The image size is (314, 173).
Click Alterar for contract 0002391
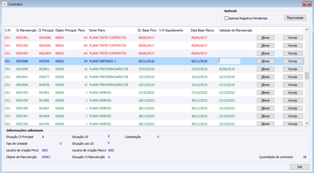pyautogui.click(x=265, y=38)
